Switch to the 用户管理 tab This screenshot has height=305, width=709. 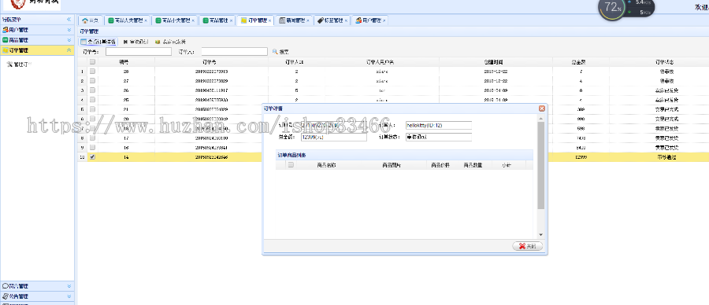pos(368,20)
